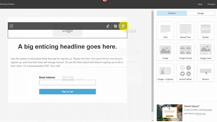Select the Divider content block
This screenshot has width=217, height=122.
tap(205, 31)
